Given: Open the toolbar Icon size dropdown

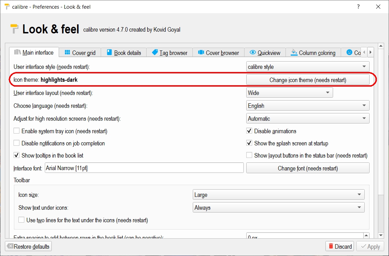Looking at the screenshot, I should click(x=278, y=195).
